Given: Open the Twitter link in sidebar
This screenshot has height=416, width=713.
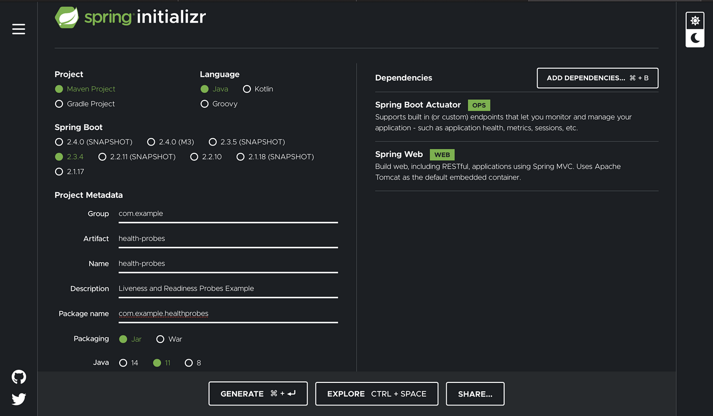Looking at the screenshot, I should [18, 399].
